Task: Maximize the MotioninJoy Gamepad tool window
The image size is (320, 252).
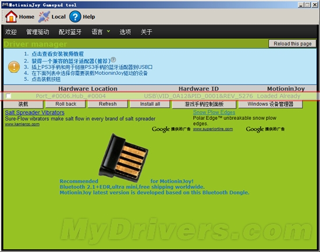Action: click(308, 5)
